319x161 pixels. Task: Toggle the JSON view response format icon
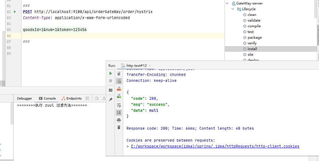point(119,81)
